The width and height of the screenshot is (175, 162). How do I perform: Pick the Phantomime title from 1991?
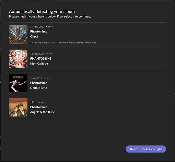point(39,107)
